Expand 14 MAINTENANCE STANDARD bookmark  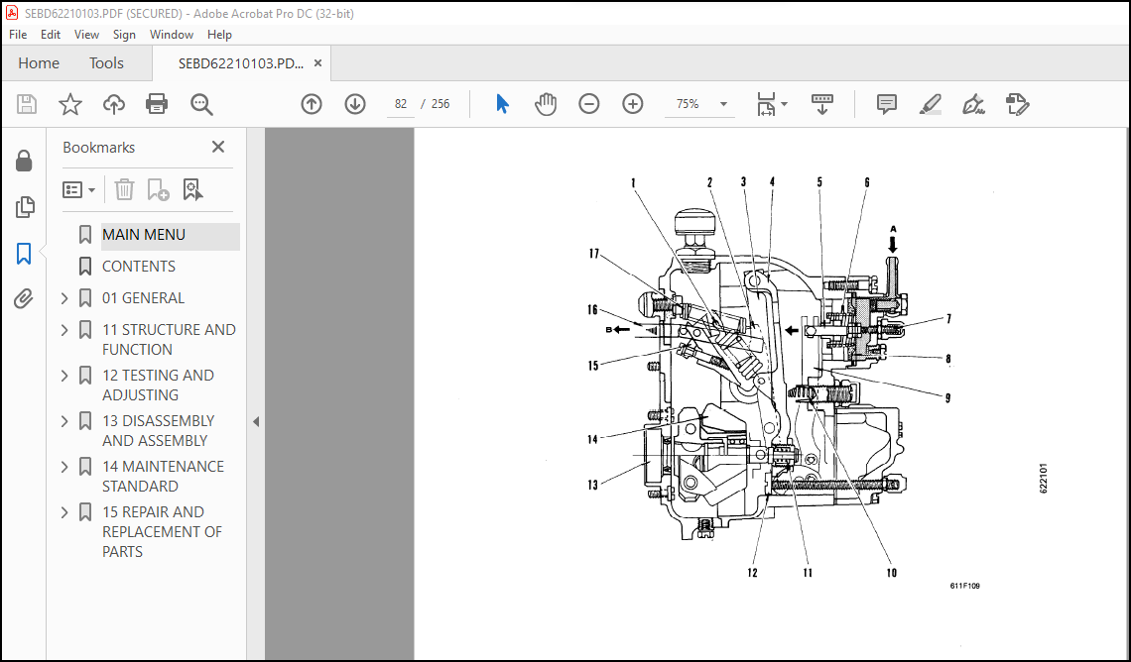pyautogui.click(x=64, y=467)
